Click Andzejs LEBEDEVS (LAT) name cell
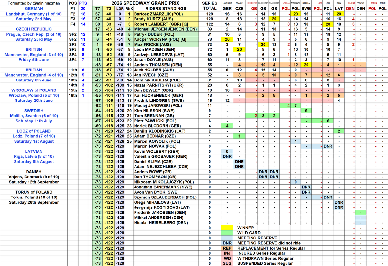The width and height of the screenshot is (388, 266). (x=166, y=55)
